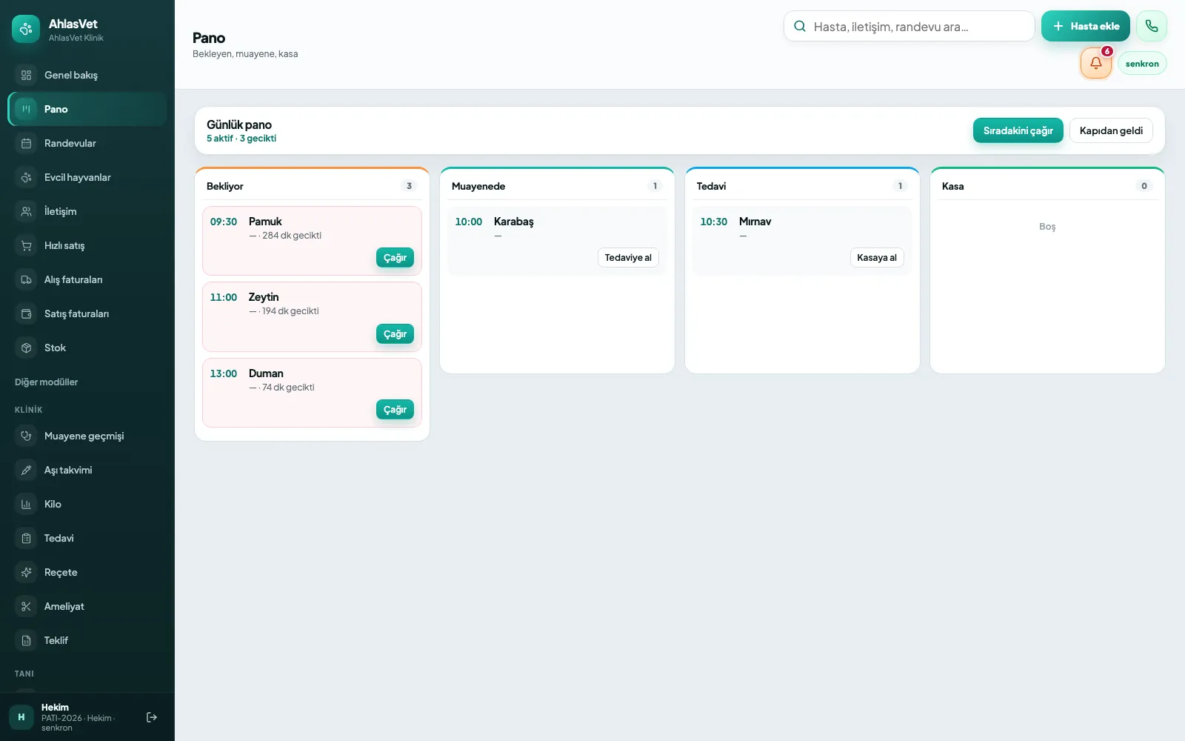1185x741 pixels.
Task: Call Zeytin with the Çağır button
Action: (395, 334)
